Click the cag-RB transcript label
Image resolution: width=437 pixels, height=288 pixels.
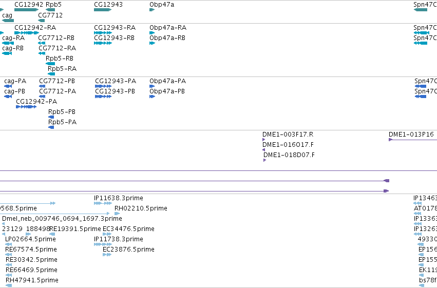pyautogui.click(x=13, y=48)
